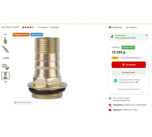
Task: Click the heart favorites icon
Action: pos(109,27)
